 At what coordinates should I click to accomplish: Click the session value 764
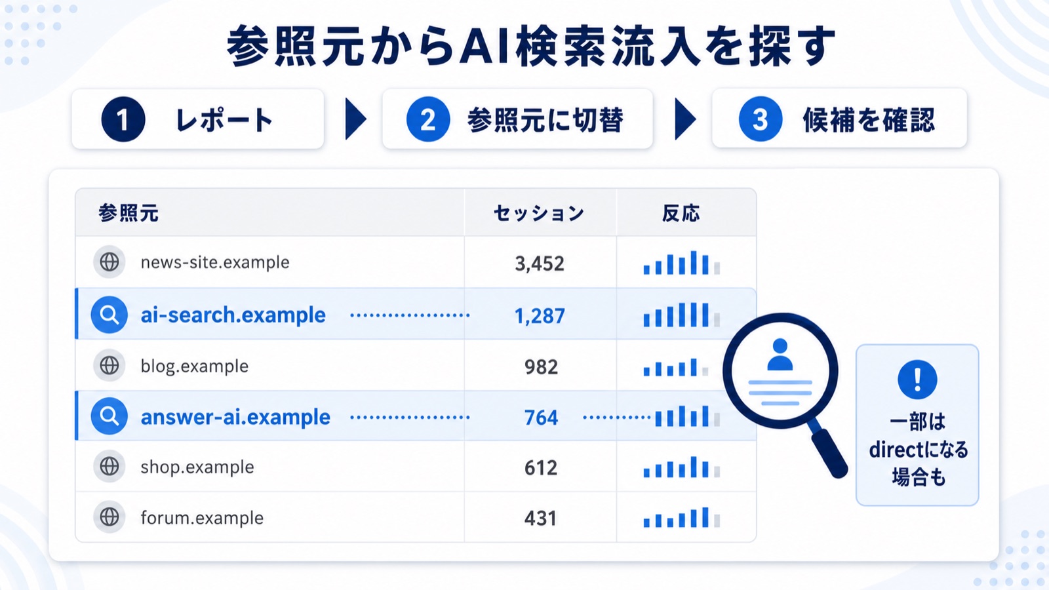pos(541,418)
